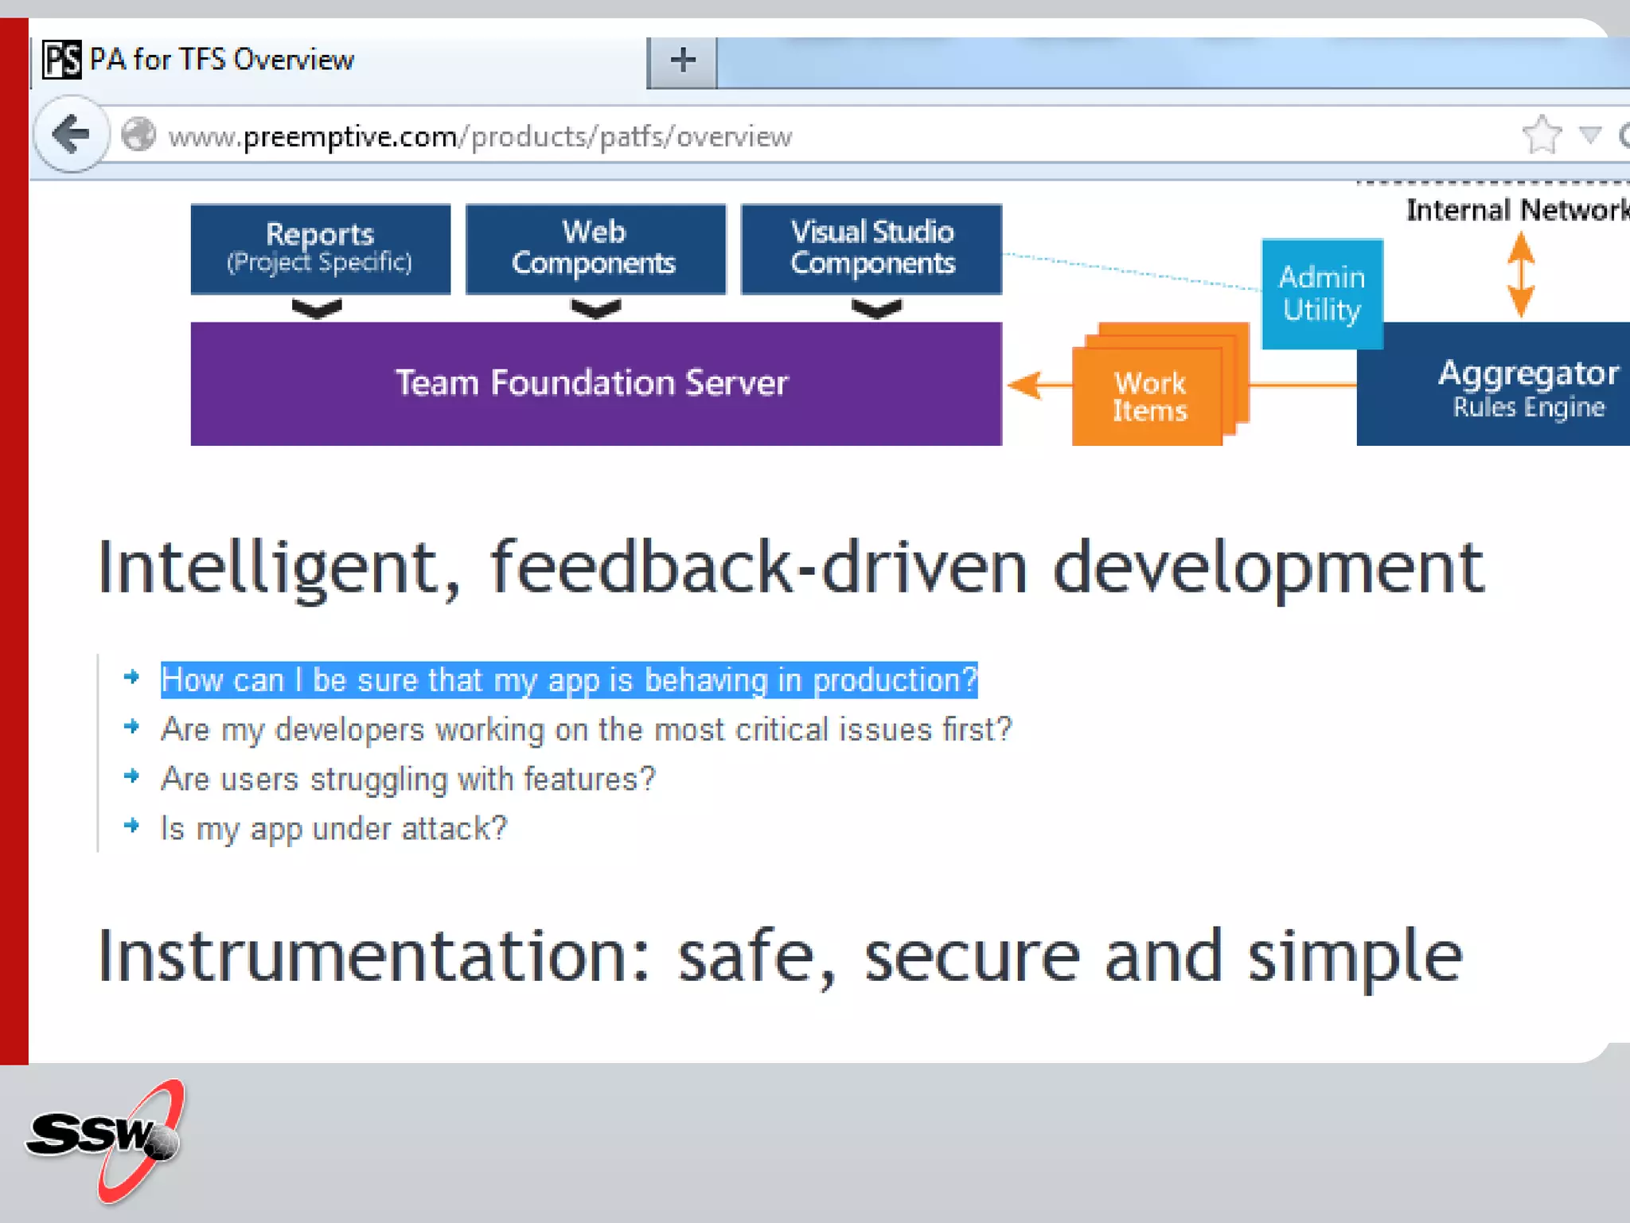
Task: Open new tab with plus button
Action: click(683, 61)
